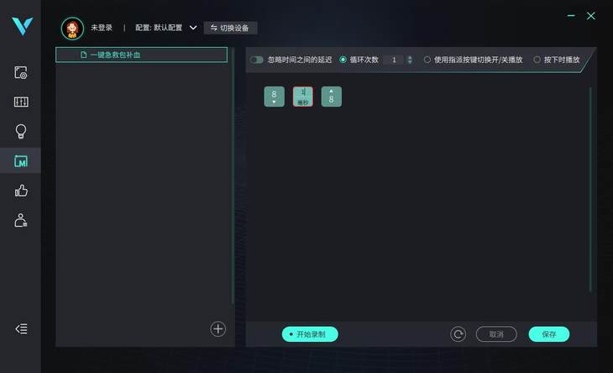Expand the default configuration dropdown

pos(193,28)
